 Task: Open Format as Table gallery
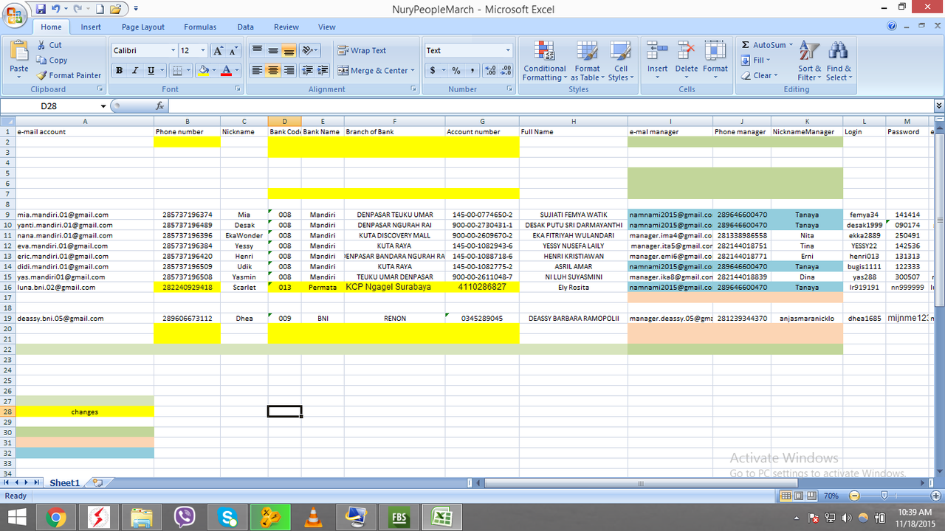click(588, 61)
